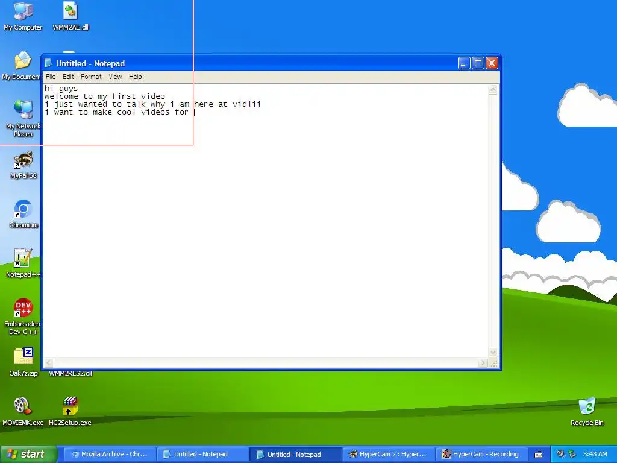
Task: Open Notepad Format menu
Action: [x=91, y=77]
